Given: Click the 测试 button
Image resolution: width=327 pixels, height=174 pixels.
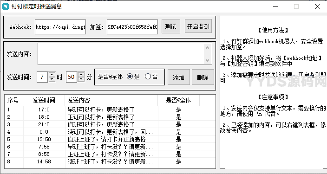Looking at the screenshot, I should pyautogui.click(x=171, y=26).
